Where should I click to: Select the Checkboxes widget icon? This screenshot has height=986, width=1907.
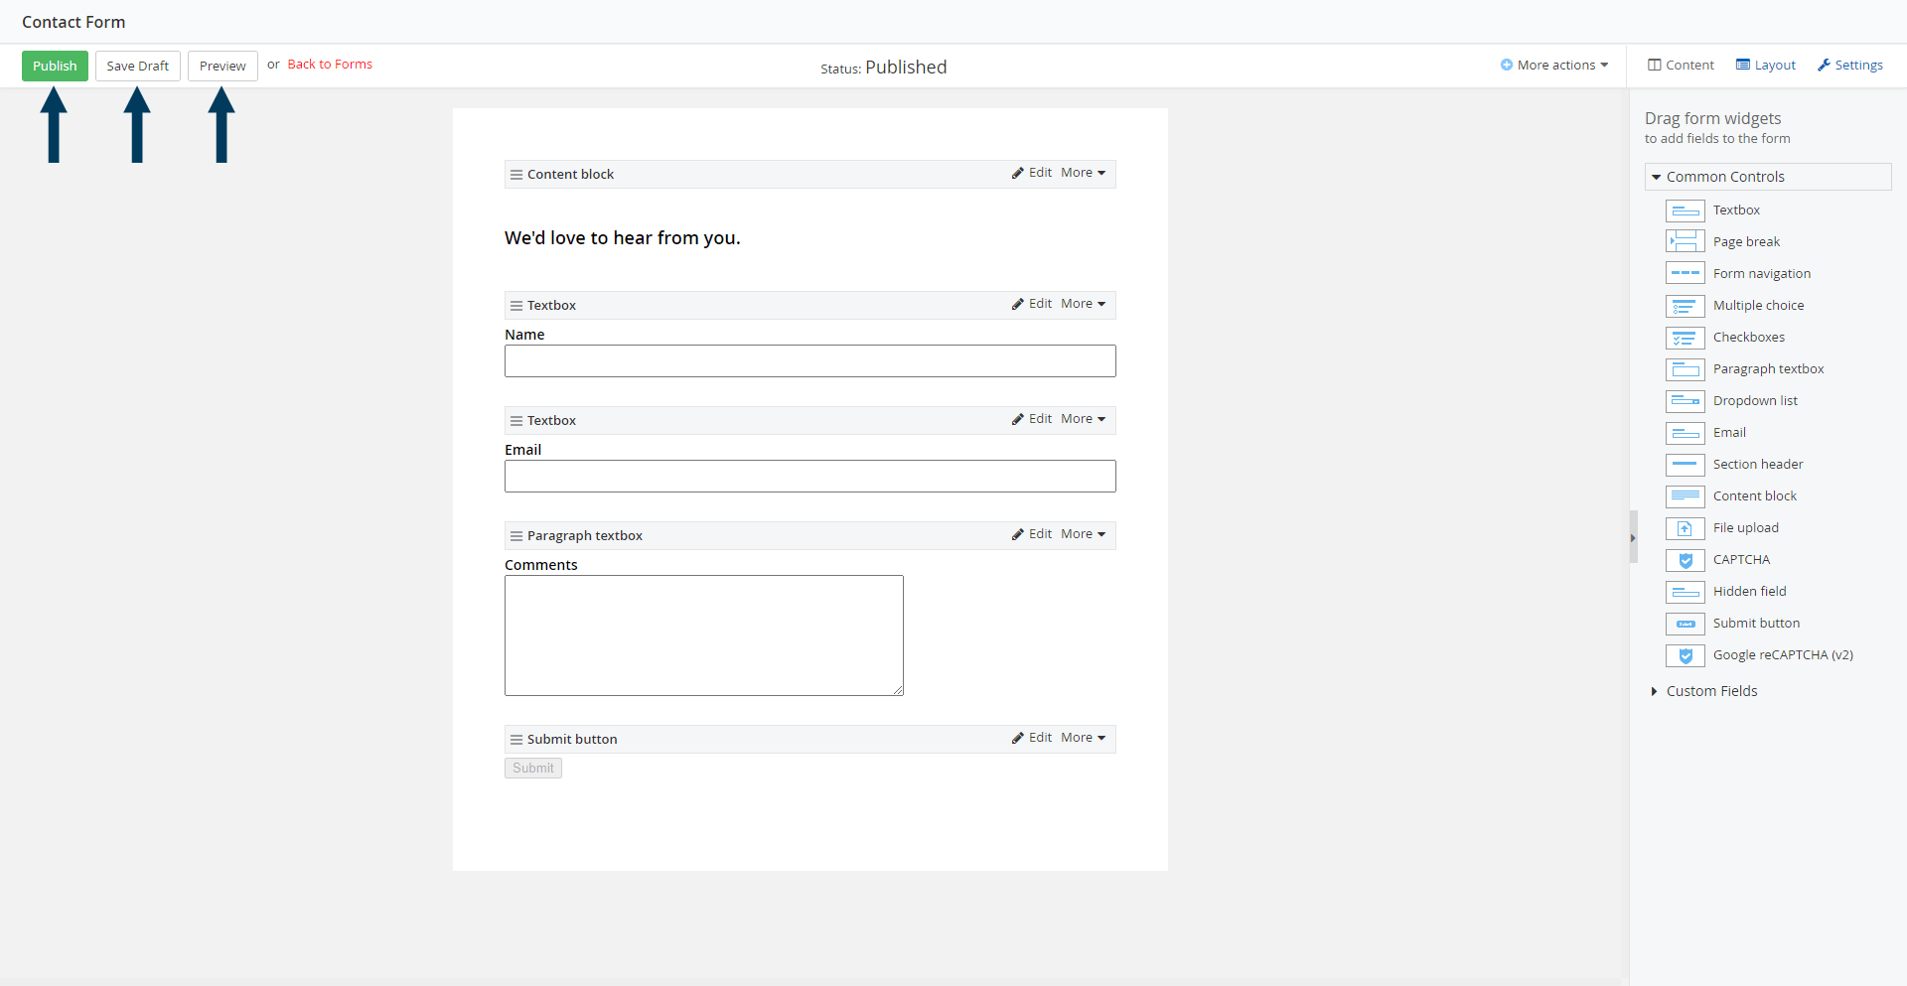pos(1685,338)
